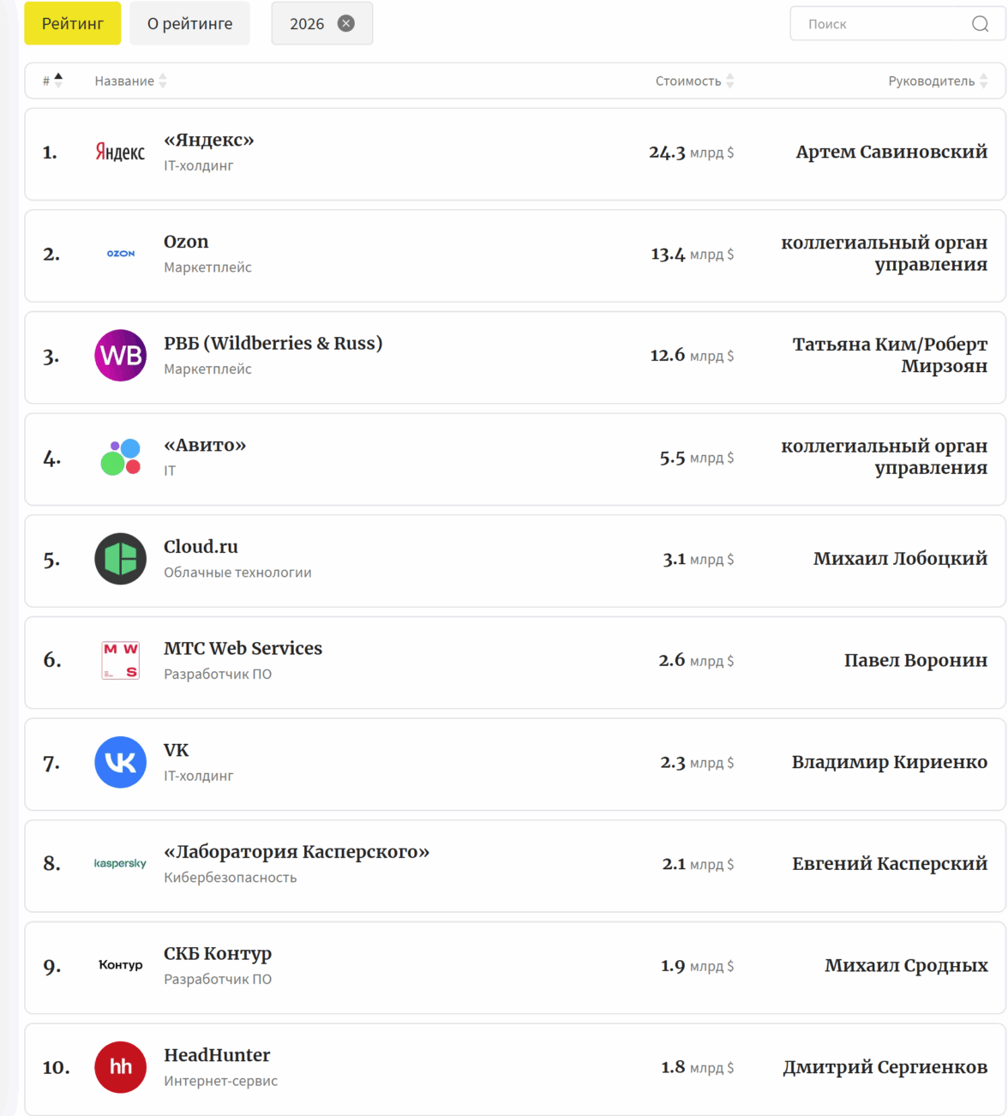Image resolution: width=1008 pixels, height=1116 pixels.
Task: Click the Wildberries WB logo
Action: pyautogui.click(x=120, y=356)
